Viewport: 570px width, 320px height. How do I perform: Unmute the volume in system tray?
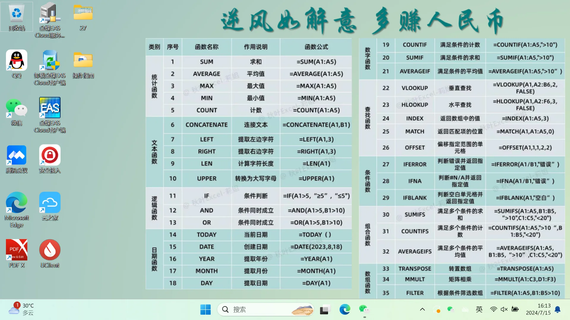[504, 309]
